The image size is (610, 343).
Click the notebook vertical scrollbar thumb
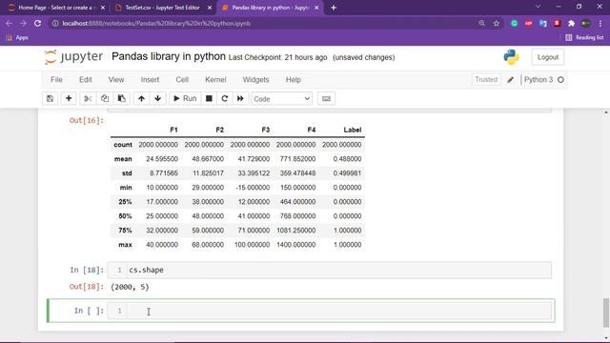(606, 313)
